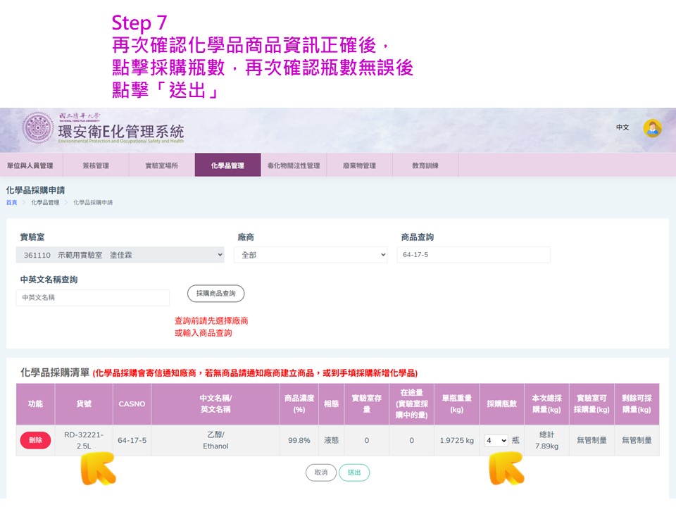
Task: Click the 採購商品查詢 search button
Action: pos(216,293)
